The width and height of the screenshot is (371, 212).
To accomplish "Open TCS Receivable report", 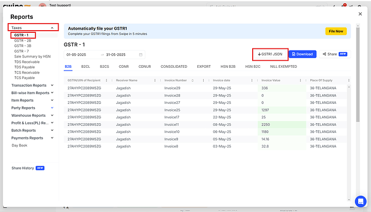I will 27,73.
